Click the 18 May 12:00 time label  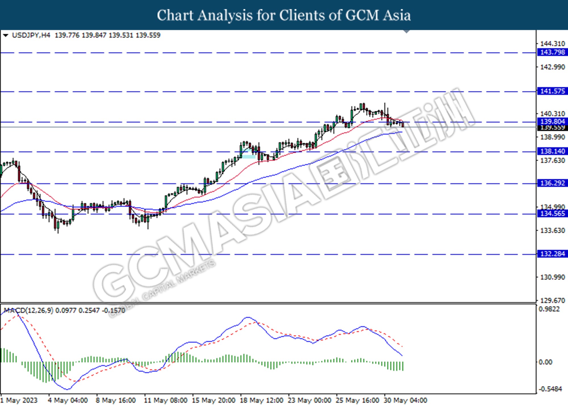(262, 400)
